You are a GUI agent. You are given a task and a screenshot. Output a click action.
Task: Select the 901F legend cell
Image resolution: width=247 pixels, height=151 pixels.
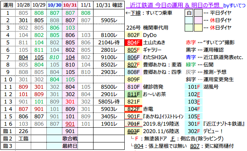coord(133,116)
